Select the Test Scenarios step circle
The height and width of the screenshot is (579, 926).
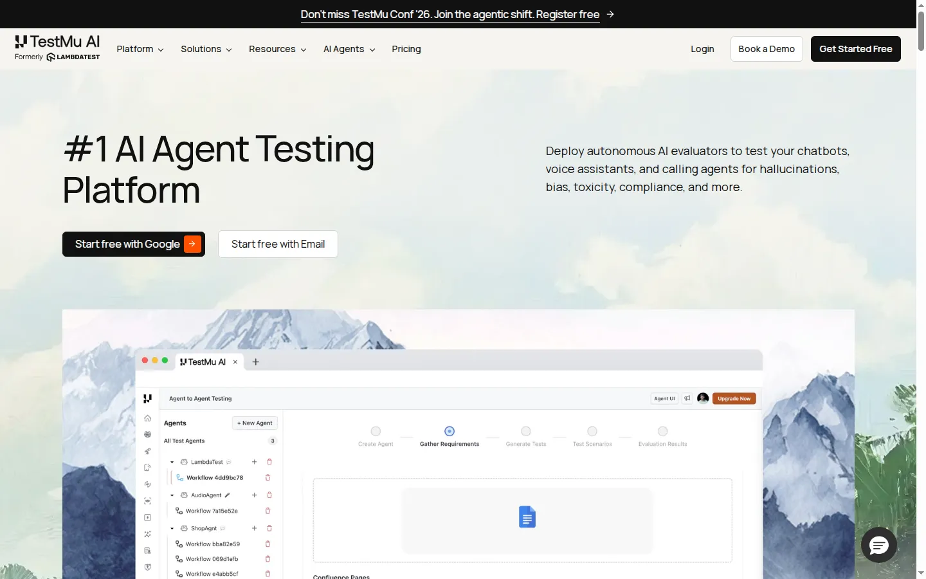(592, 431)
